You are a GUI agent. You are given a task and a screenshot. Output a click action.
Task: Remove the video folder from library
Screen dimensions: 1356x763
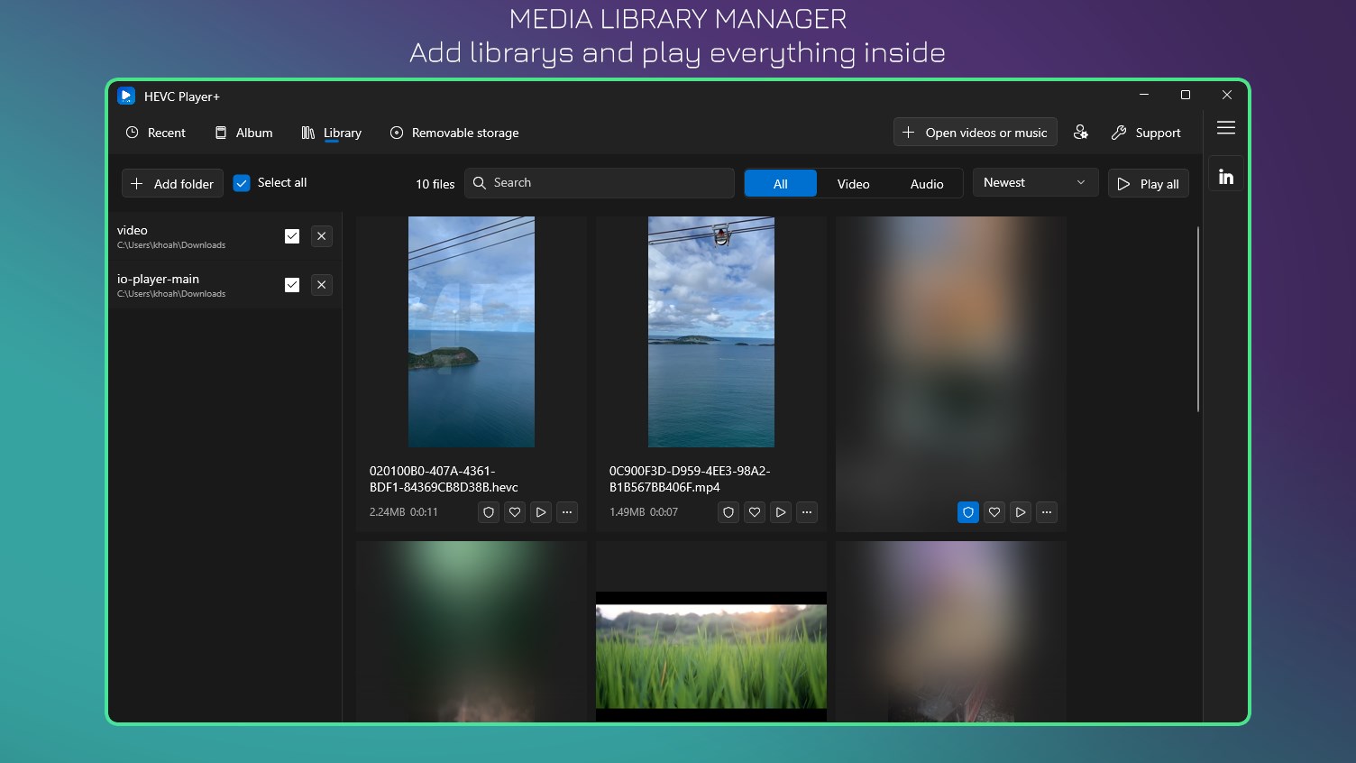click(x=322, y=236)
